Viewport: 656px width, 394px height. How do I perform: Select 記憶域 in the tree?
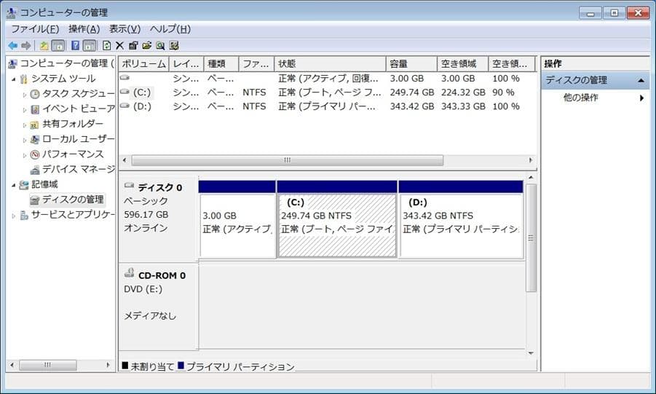click(44, 184)
